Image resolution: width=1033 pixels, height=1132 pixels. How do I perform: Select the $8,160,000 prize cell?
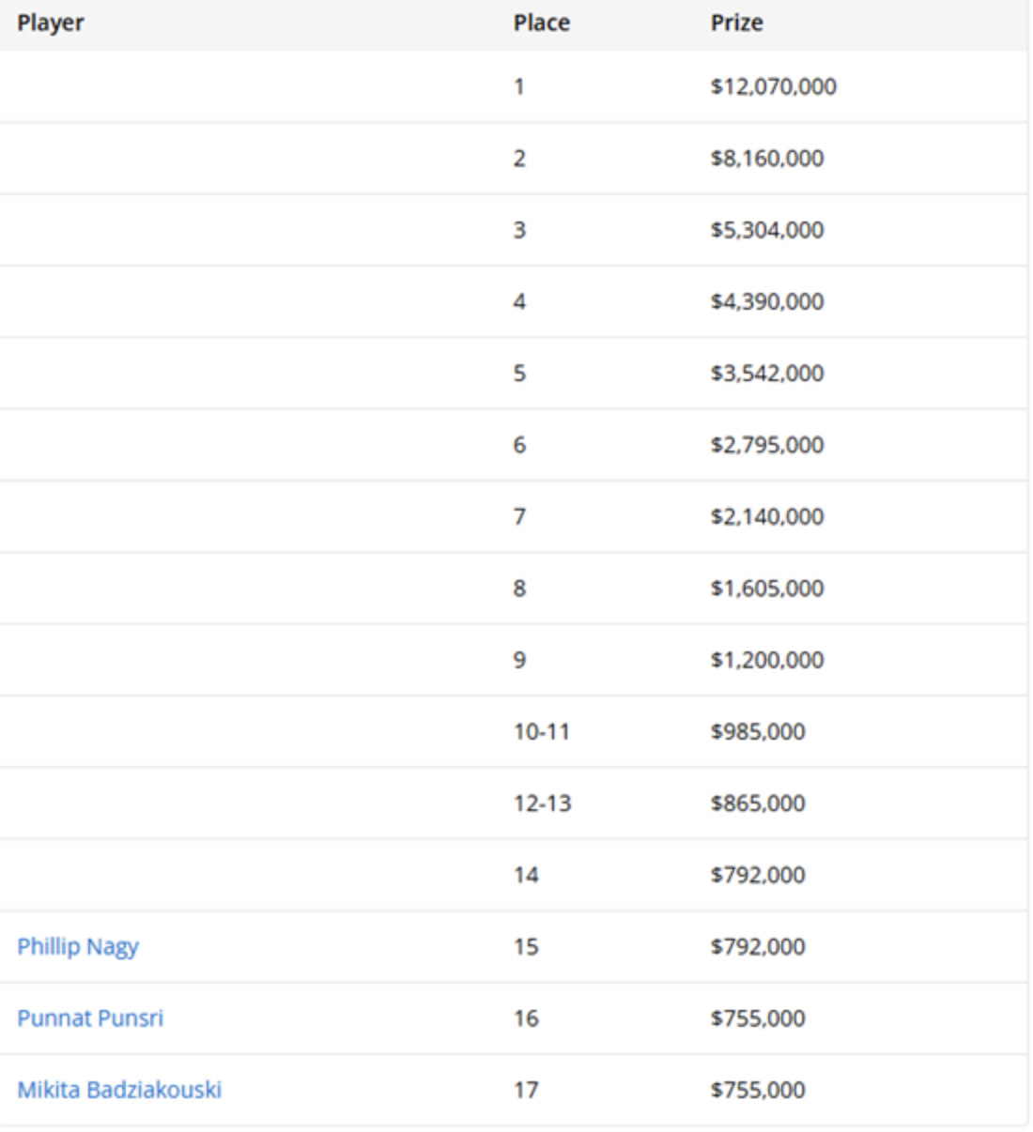pos(766,158)
